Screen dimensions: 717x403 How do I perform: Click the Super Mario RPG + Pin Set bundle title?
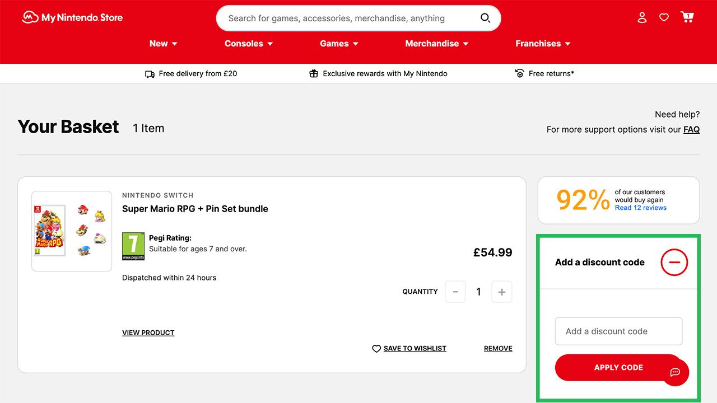(x=195, y=209)
